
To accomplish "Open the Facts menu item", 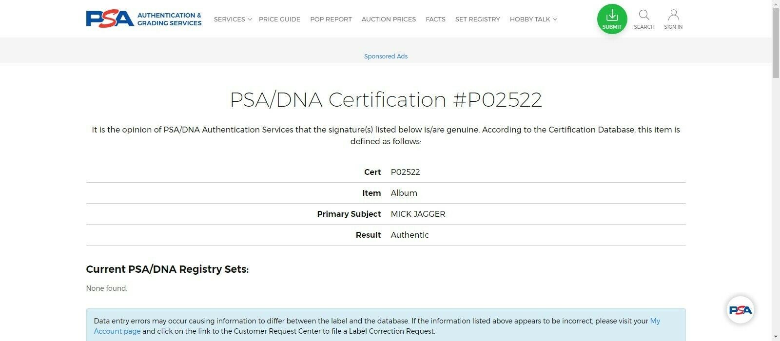I will pos(435,19).
